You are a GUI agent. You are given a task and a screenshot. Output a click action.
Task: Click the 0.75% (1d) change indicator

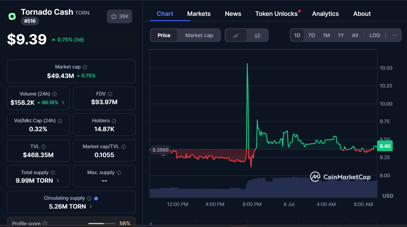(x=68, y=40)
